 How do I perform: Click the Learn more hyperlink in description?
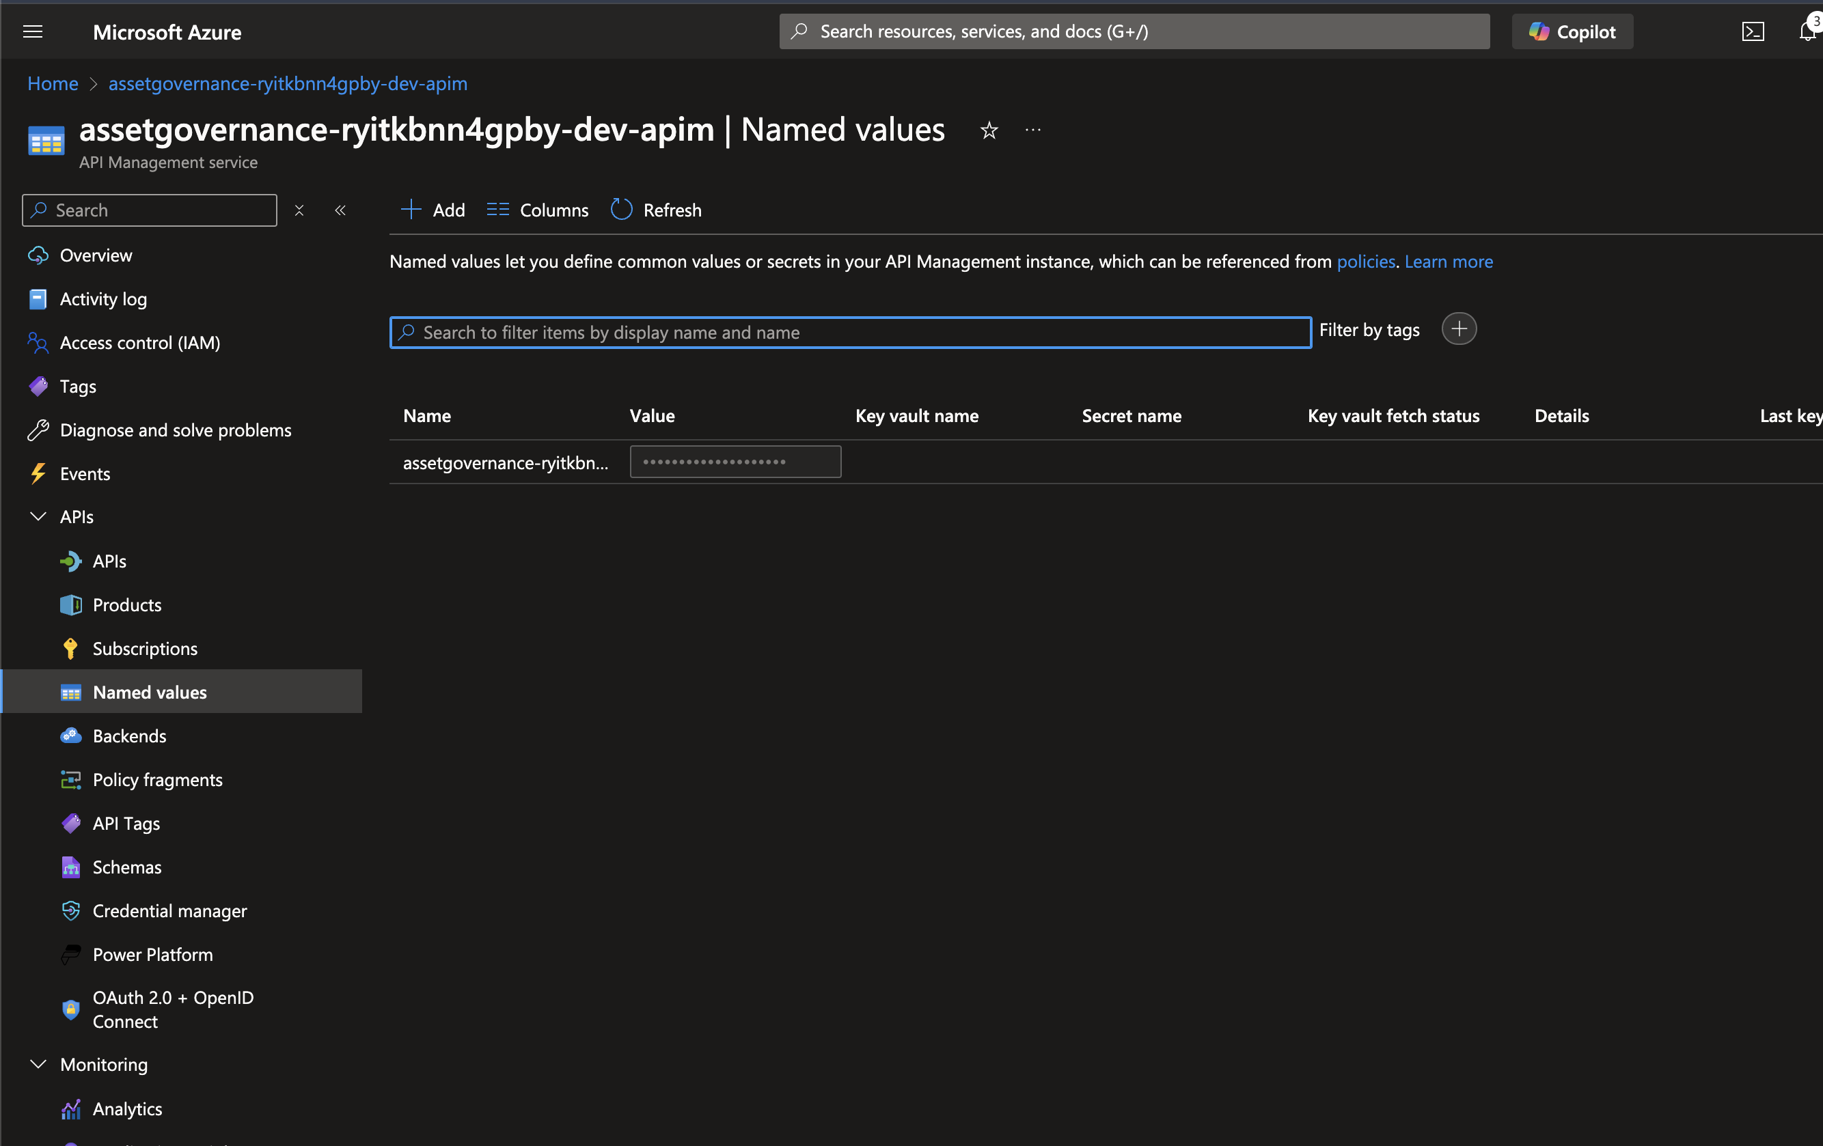point(1448,262)
